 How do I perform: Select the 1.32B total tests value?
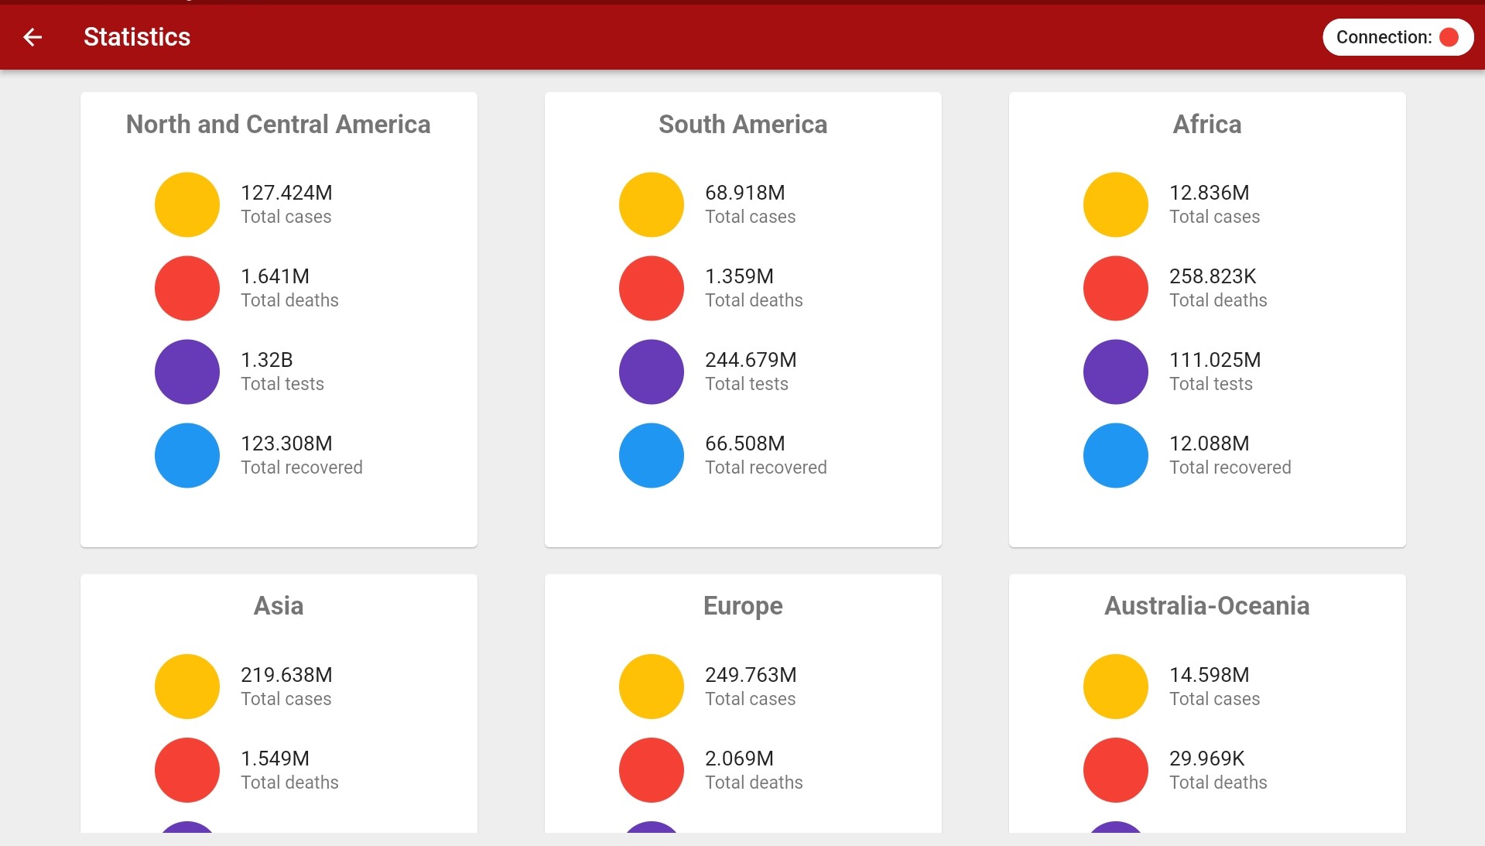point(267,360)
